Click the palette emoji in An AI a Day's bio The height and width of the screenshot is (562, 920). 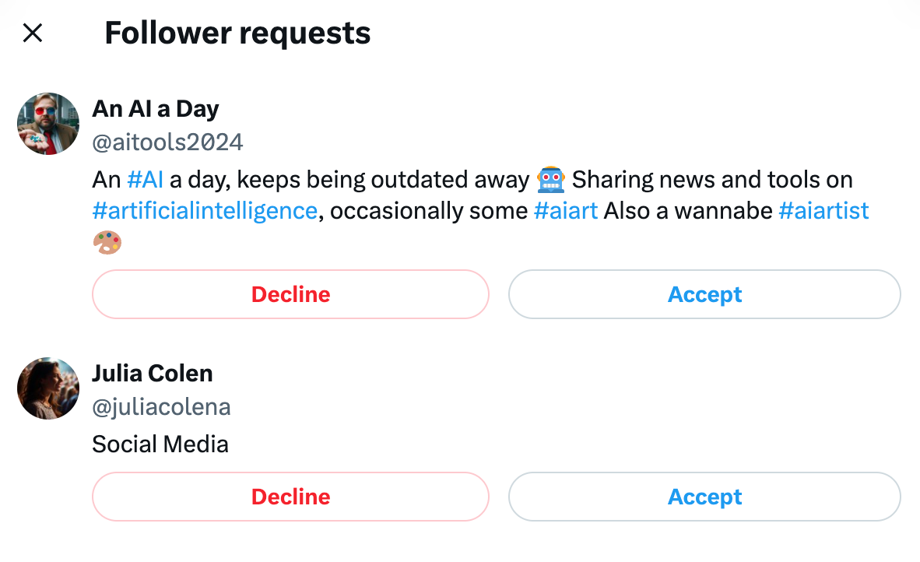point(107,242)
